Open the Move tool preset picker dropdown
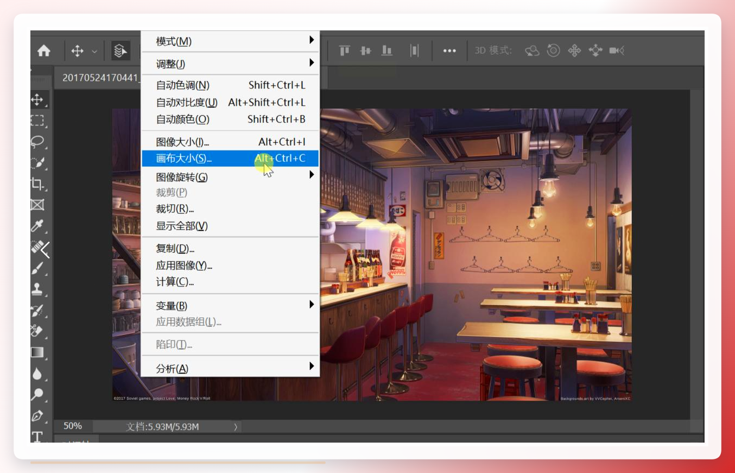Viewport: 735px width, 473px height. click(94, 51)
